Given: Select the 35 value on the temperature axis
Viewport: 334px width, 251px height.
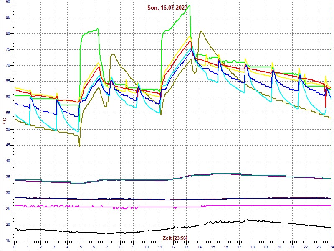Looking at the screenshot, I should point(8,177).
